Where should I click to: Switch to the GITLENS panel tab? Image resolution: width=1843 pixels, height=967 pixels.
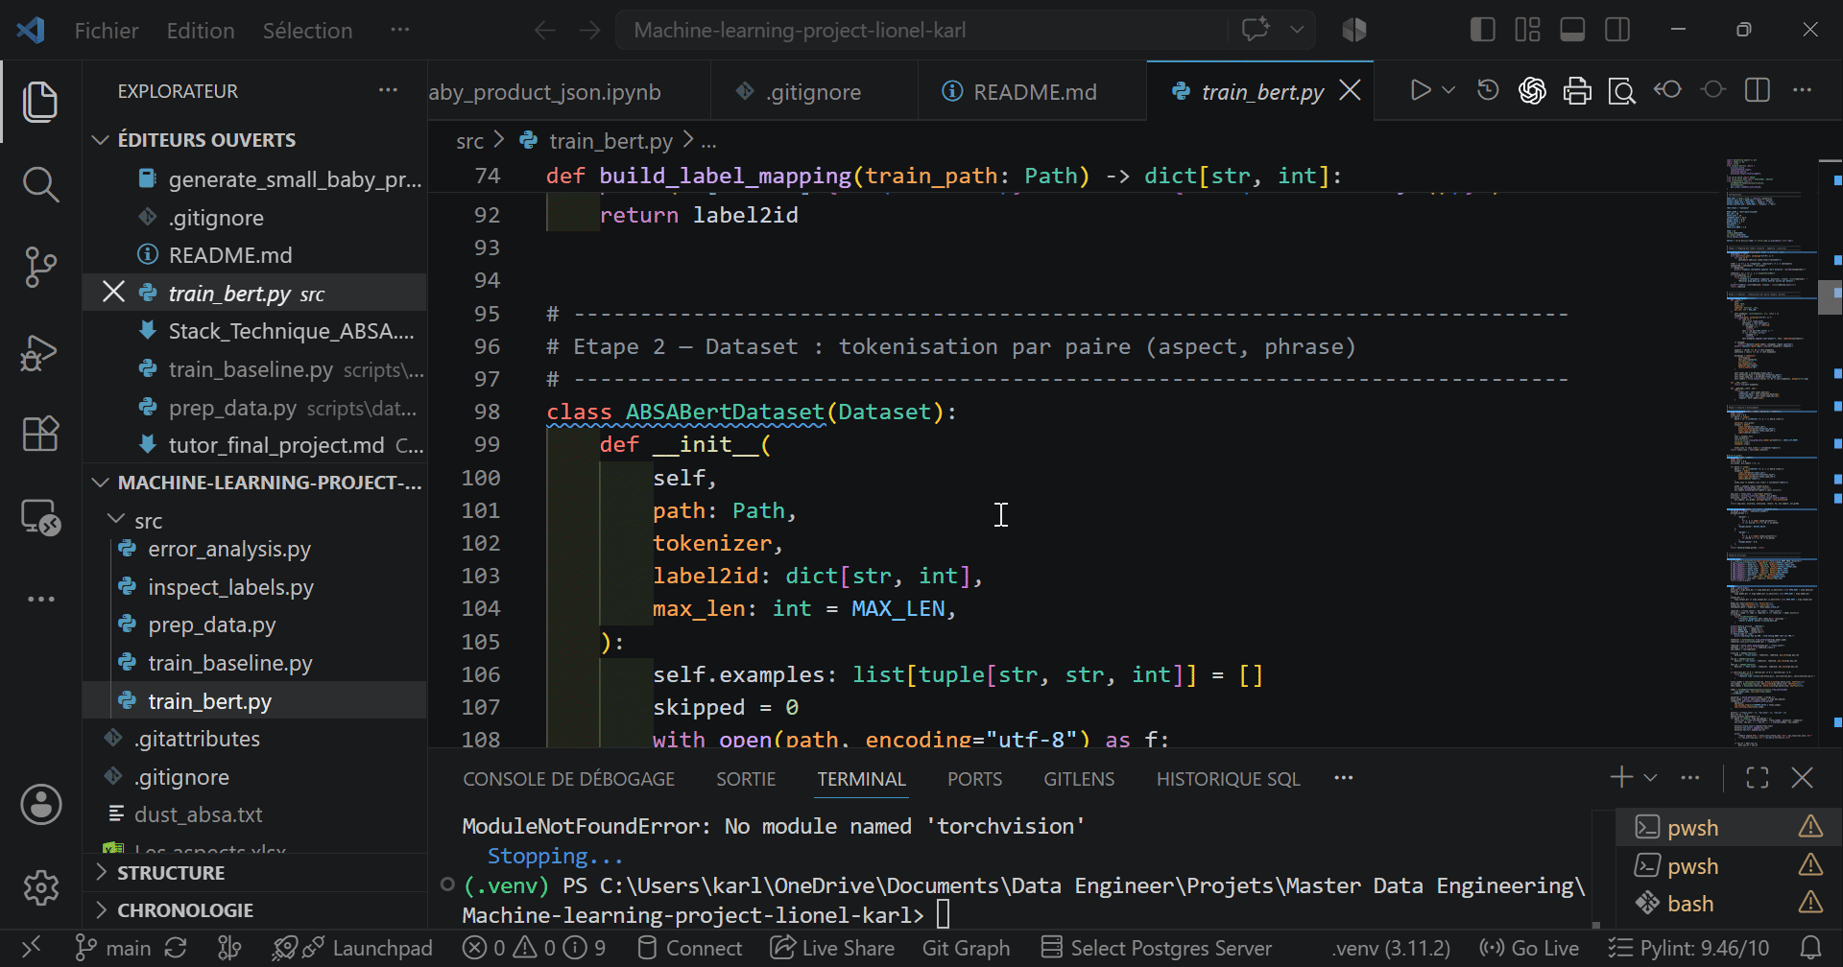tap(1079, 779)
